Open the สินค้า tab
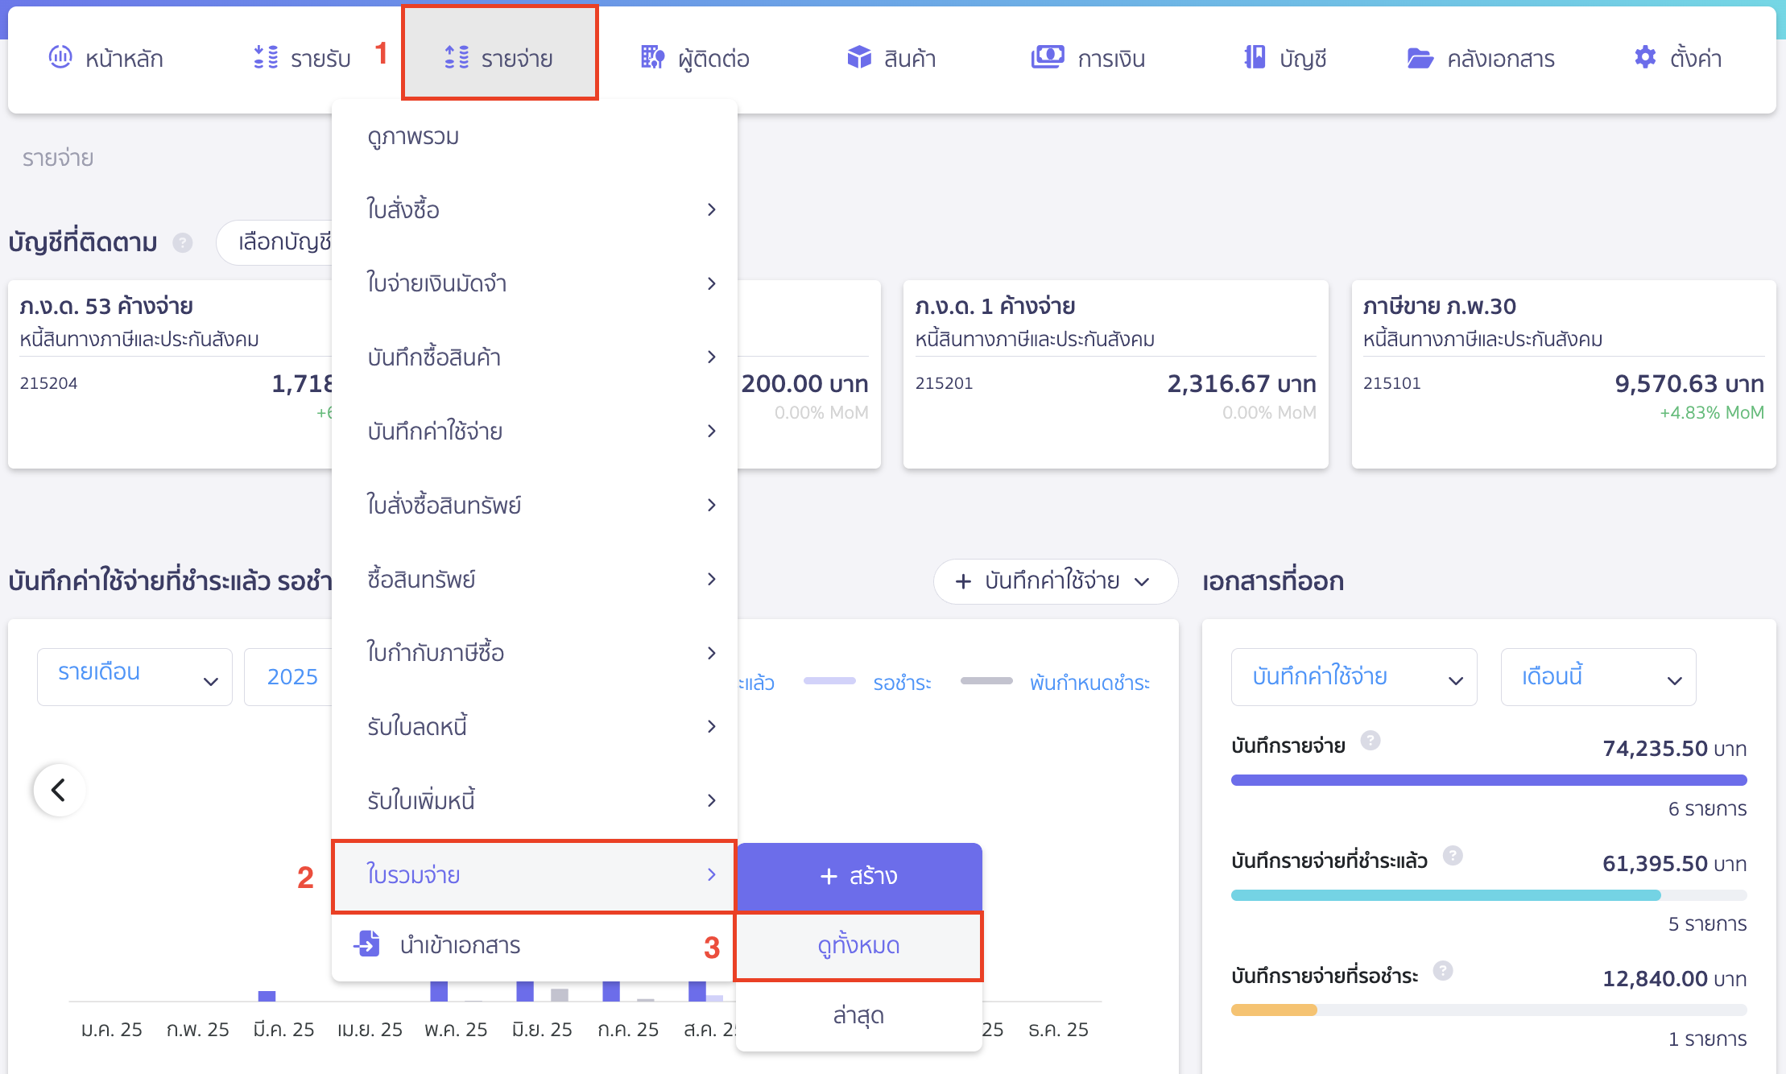The height and width of the screenshot is (1074, 1786). pyautogui.click(x=891, y=58)
